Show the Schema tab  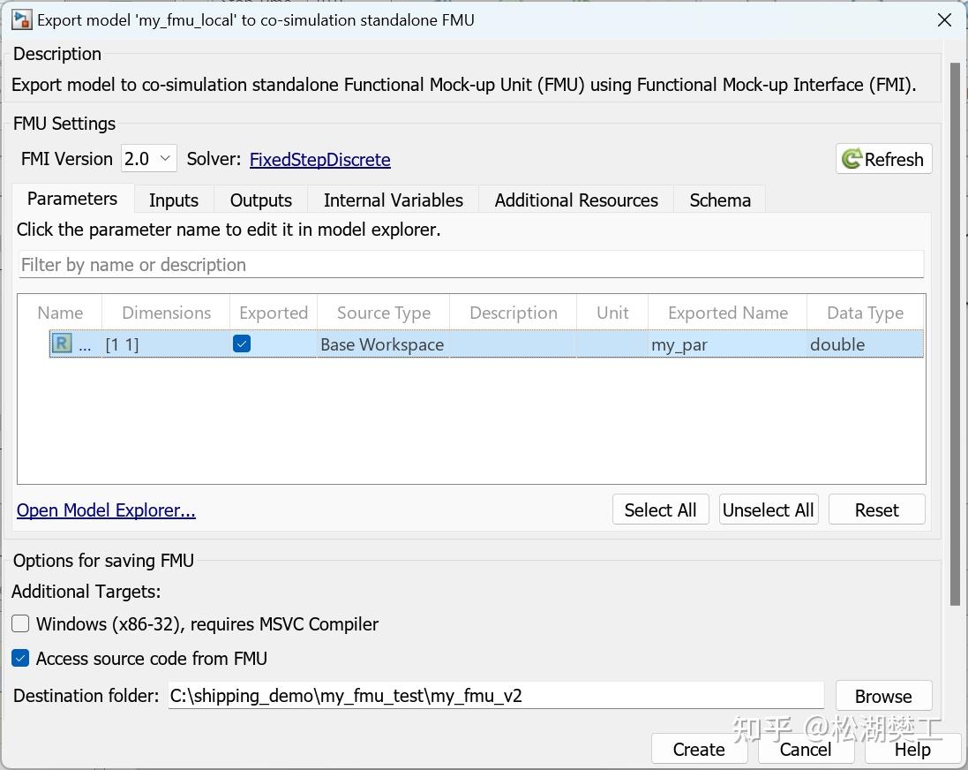pos(720,200)
